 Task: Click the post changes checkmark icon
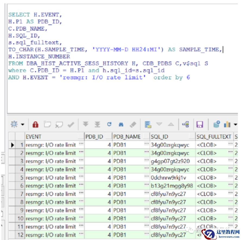(x=71, y=124)
